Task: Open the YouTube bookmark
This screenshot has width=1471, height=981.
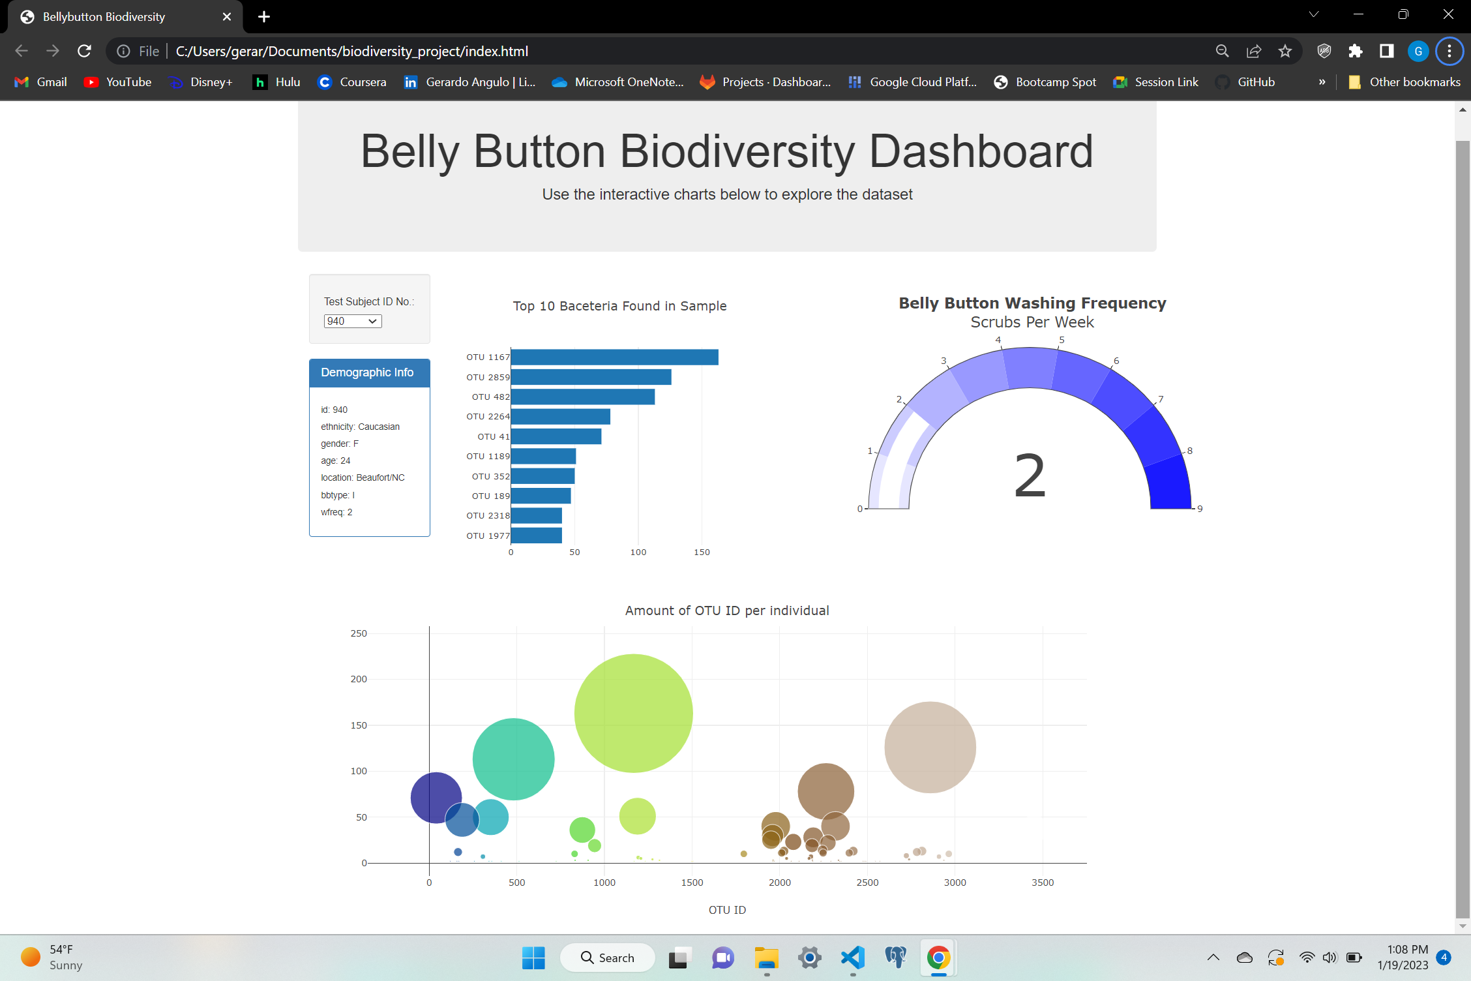Action: pos(118,82)
